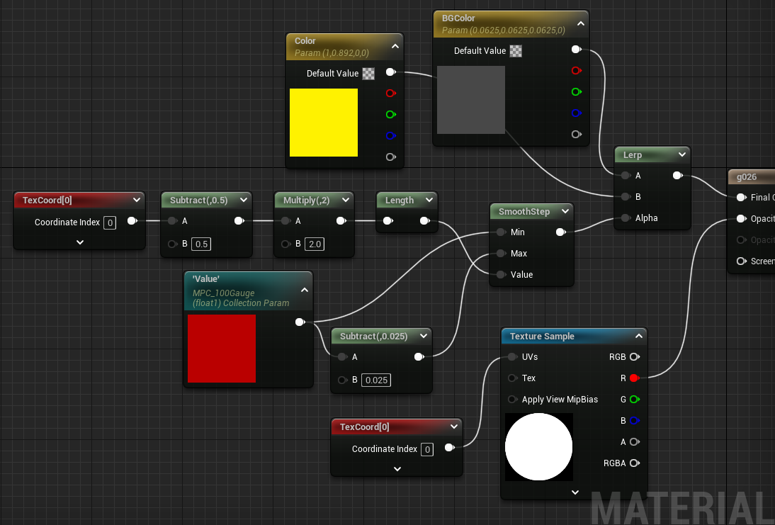Click SmoothStep Value input pin
The width and height of the screenshot is (775, 525).
click(x=501, y=274)
